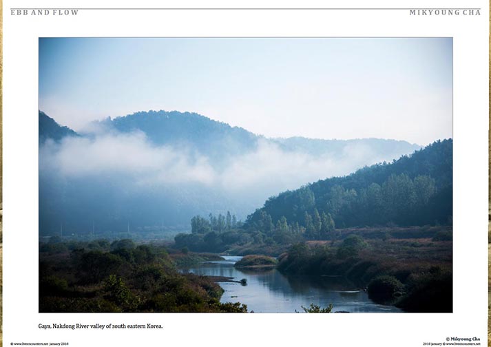Click the © Mikyoung Cha credit line
The height and width of the screenshot is (347, 491).
463,339
